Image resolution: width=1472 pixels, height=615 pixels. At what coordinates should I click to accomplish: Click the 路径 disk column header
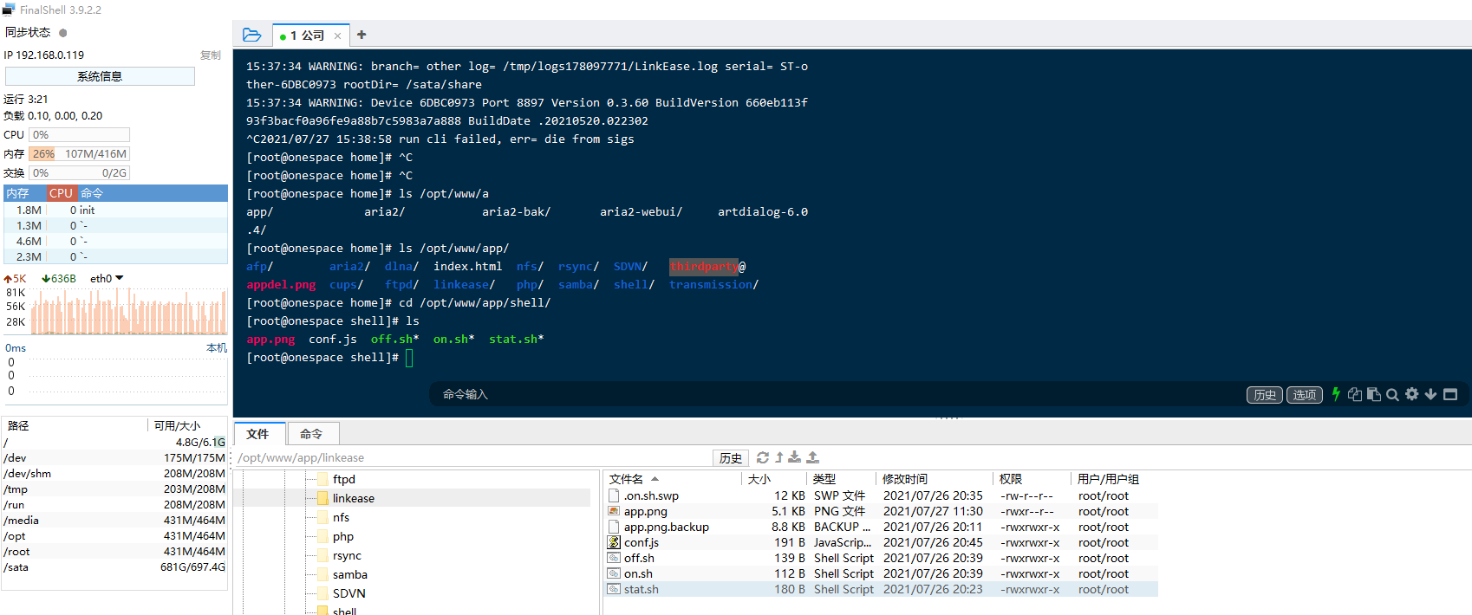tap(75, 425)
